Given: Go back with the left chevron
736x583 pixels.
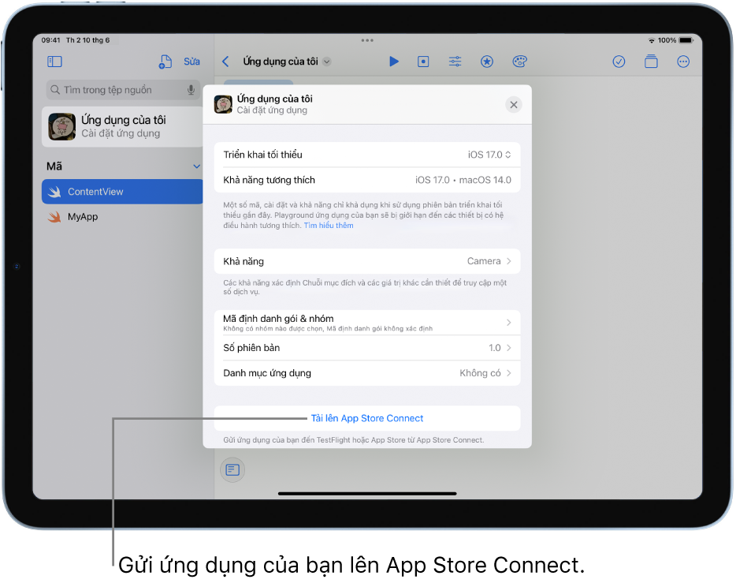Looking at the screenshot, I should (226, 62).
